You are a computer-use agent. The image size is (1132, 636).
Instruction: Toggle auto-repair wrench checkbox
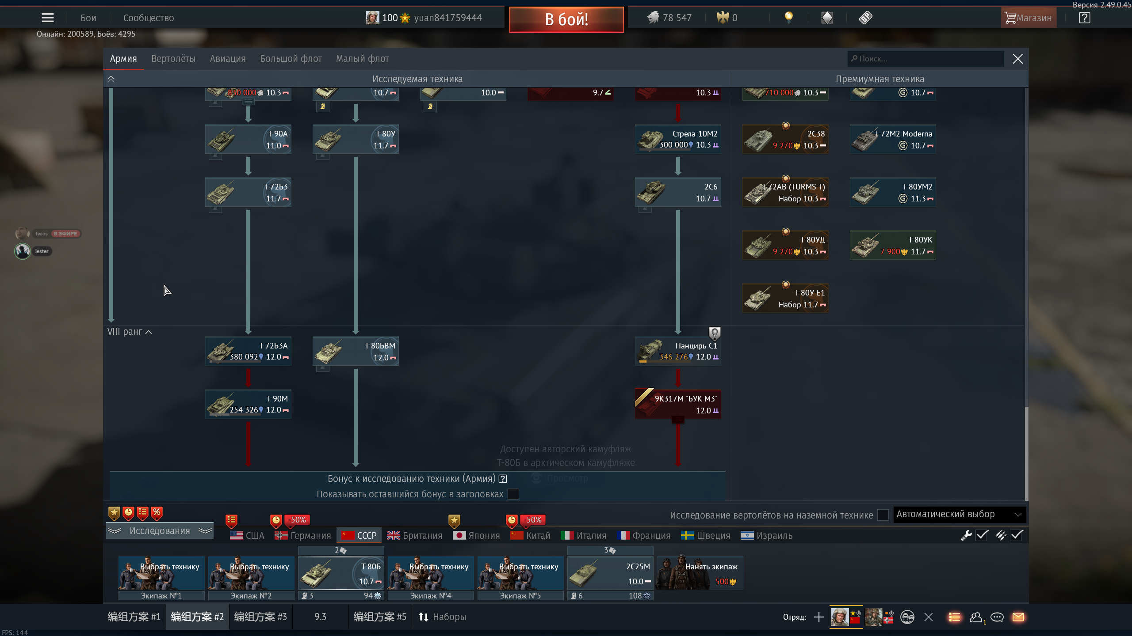(982, 535)
